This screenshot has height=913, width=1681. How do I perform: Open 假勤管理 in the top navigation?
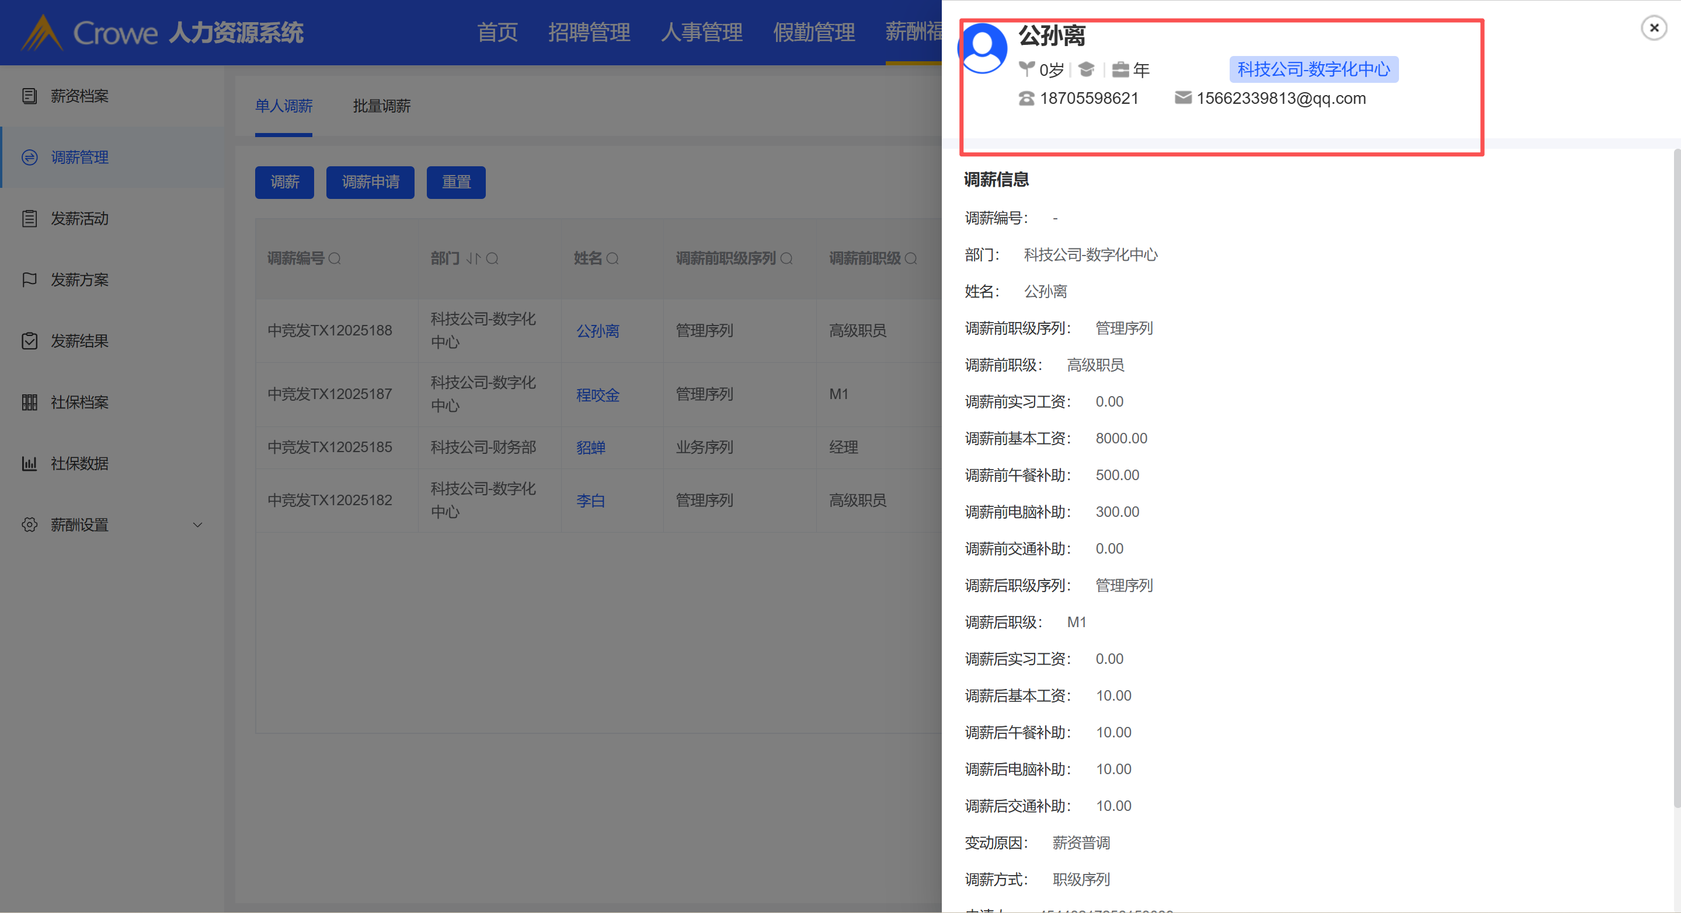pos(814,32)
